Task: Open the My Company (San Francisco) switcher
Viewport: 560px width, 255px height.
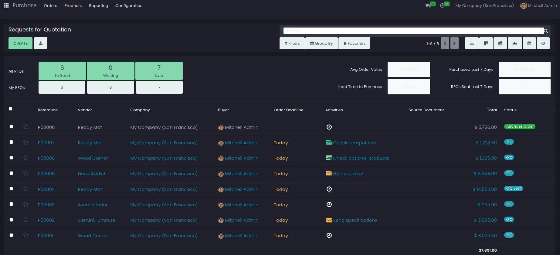Action: pos(484,5)
